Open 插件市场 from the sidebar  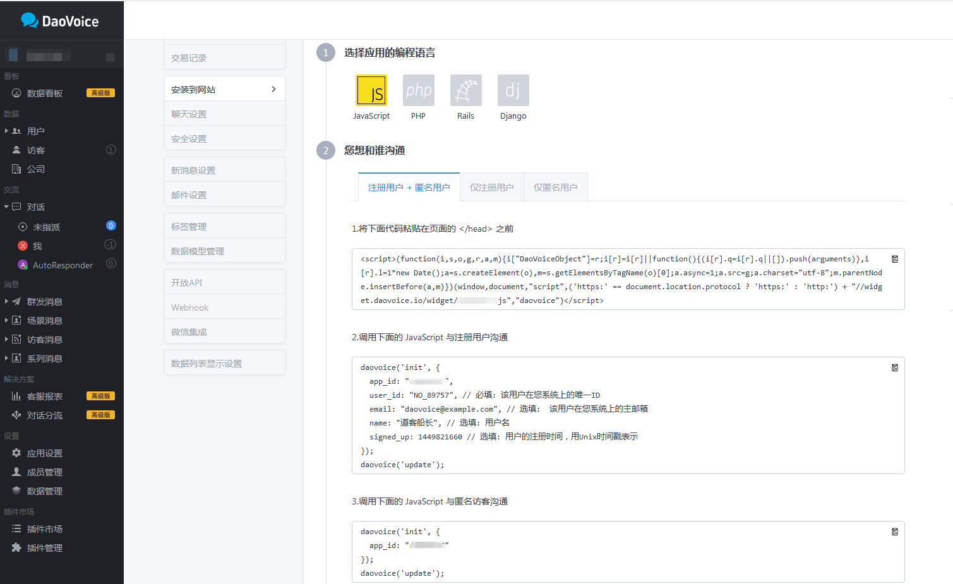(44, 529)
